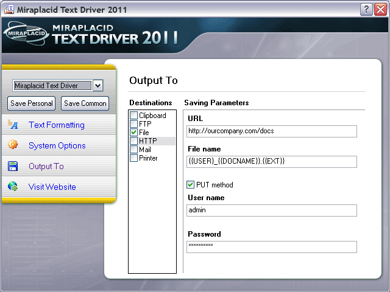Select the HTTP row label in Destinations
Viewport: 390px width, 292px height.
(148, 141)
